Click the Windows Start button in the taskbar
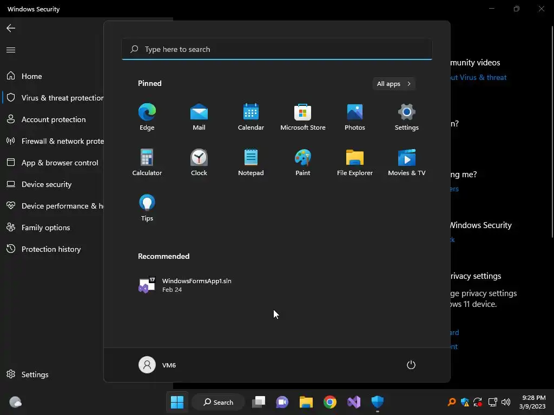The image size is (554, 415). pyautogui.click(x=177, y=402)
